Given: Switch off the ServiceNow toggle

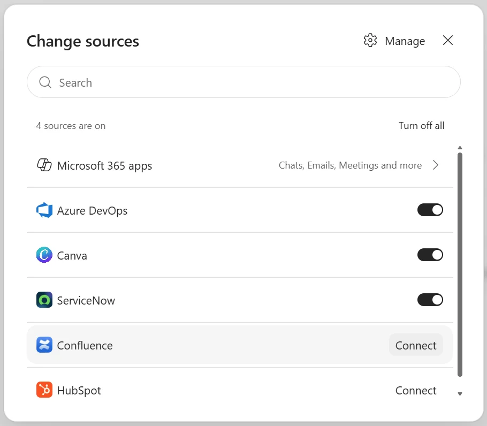Looking at the screenshot, I should [430, 300].
